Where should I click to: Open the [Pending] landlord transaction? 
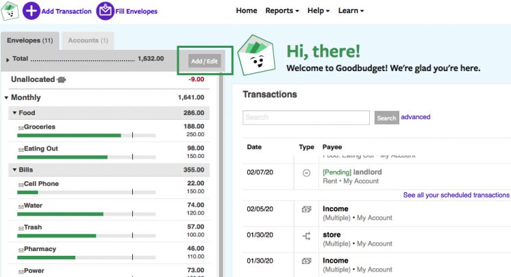[x=352, y=172]
